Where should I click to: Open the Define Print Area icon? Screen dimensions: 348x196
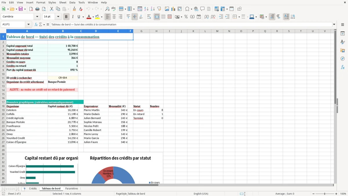216,9
